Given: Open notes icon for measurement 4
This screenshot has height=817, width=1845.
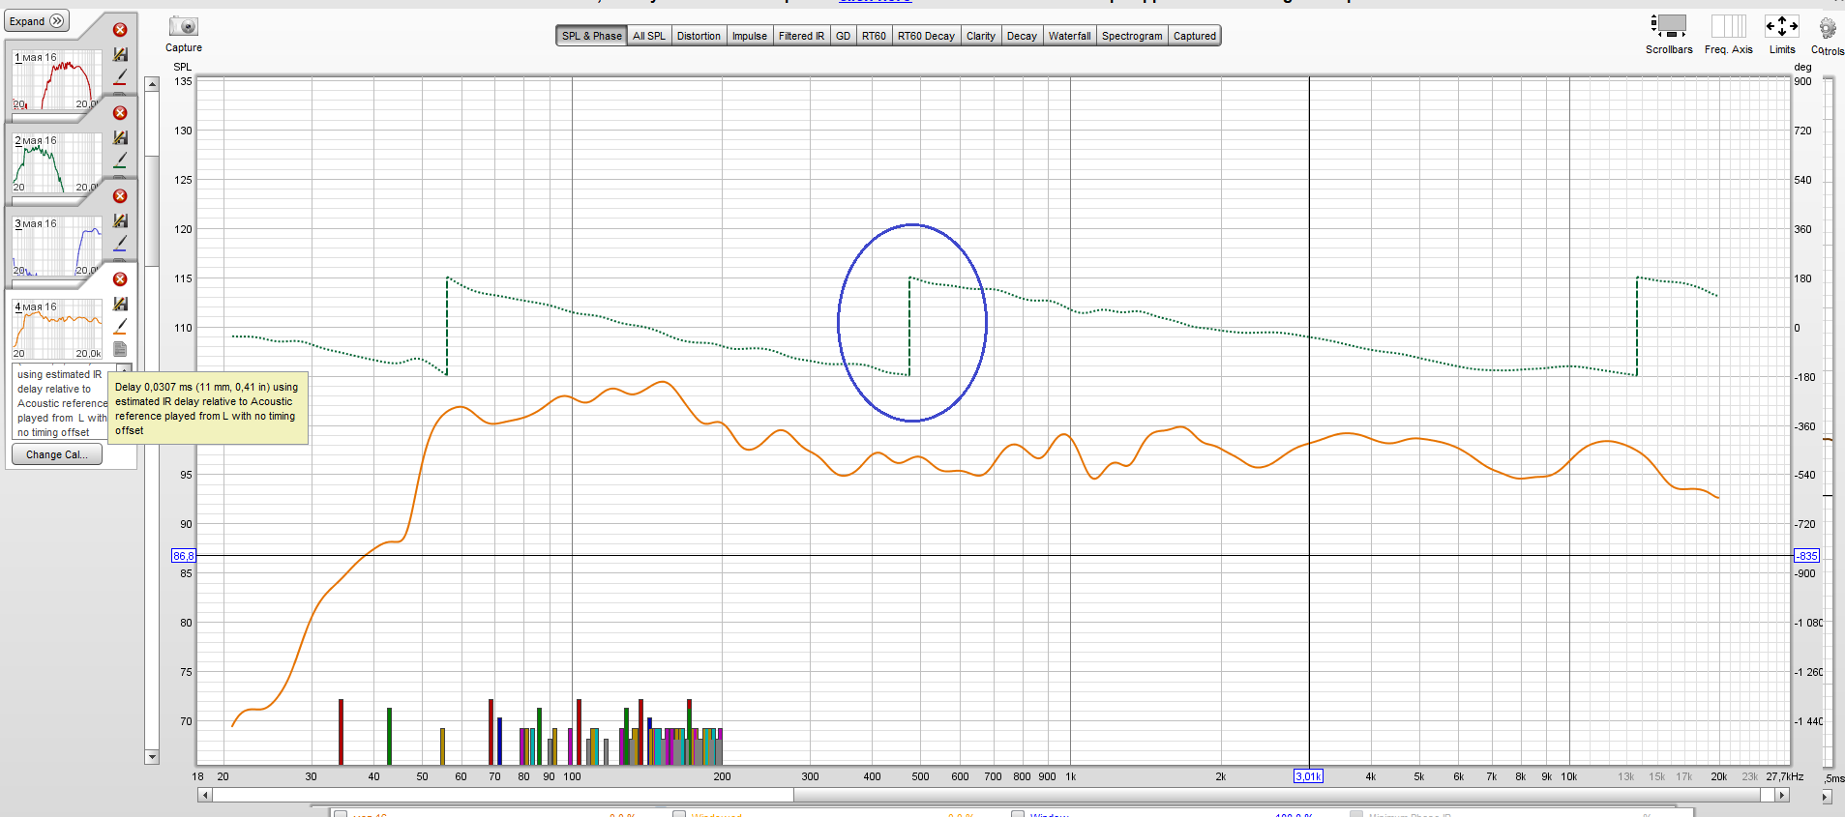Looking at the screenshot, I should click(x=120, y=349).
